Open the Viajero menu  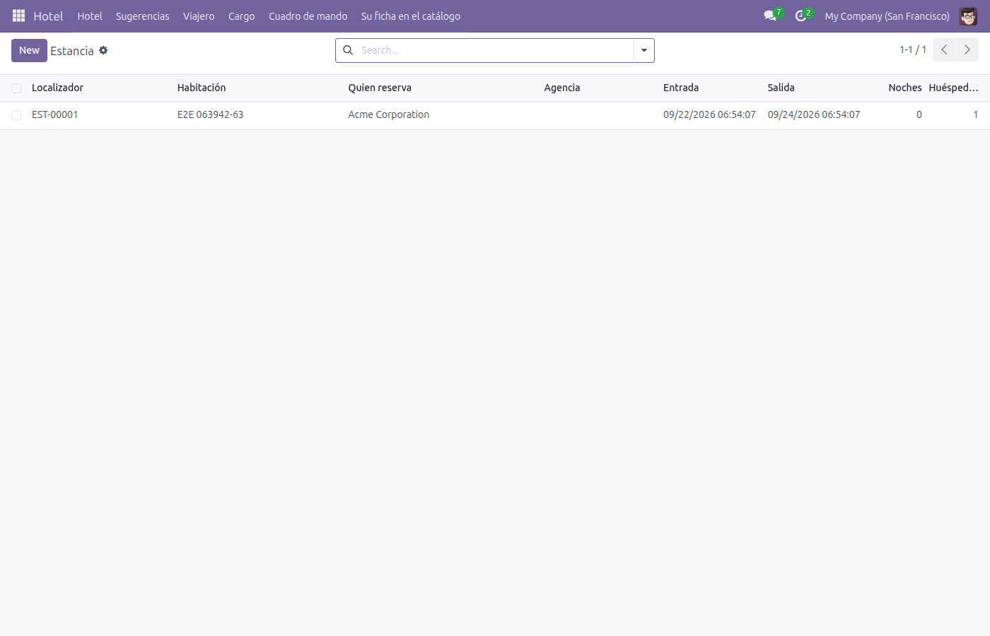pyautogui.click(x=199, y=16)
